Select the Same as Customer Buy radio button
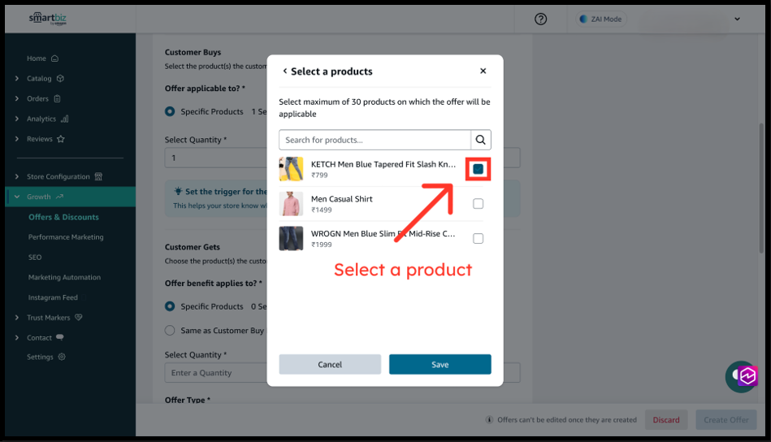This screenshot has height=442, width=771. coord(170,331)
